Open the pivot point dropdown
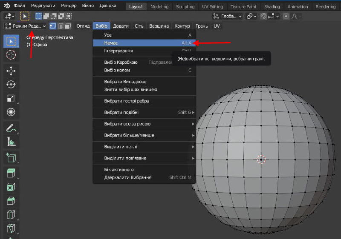The width and height of the screenshot is (341, 239). pos(251,16)
